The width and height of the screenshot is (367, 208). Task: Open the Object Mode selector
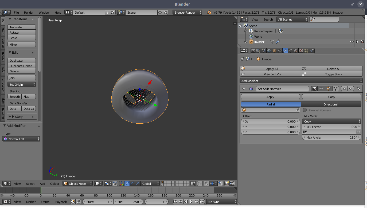(x=78, y=183)
